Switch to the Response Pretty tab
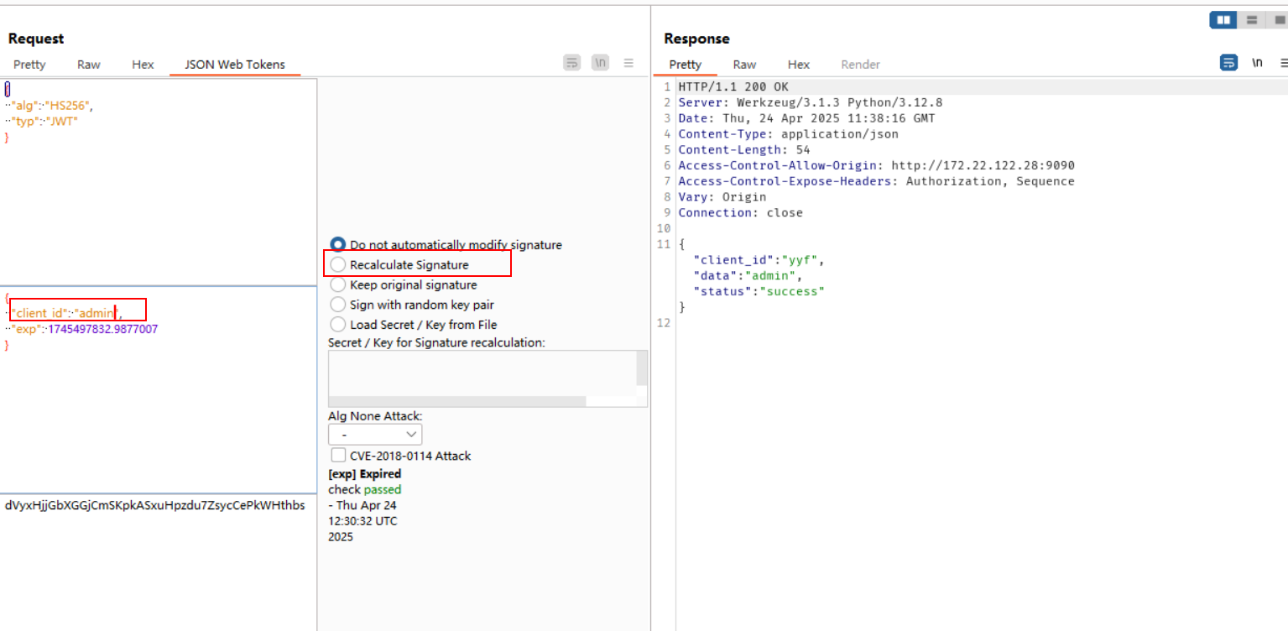The width and height of the screenshot is (1288, 631). [686, 65]
